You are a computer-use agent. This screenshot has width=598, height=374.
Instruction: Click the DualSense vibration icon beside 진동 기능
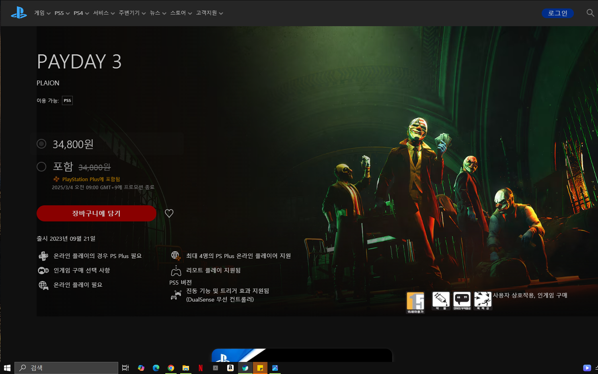click(x=176, y=295)
